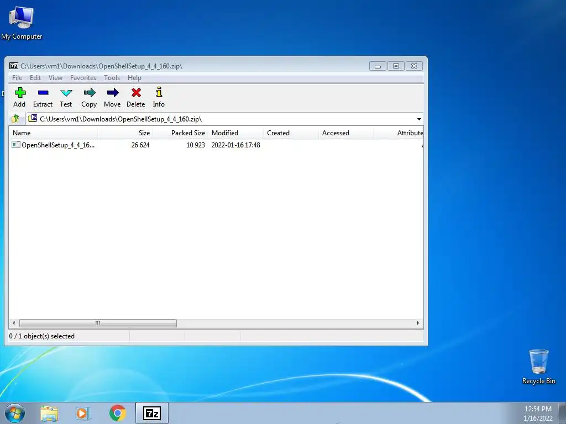This screenshot has height=424, width=566.
Task: Minimize the 7-Zip window
Action: 378,66
